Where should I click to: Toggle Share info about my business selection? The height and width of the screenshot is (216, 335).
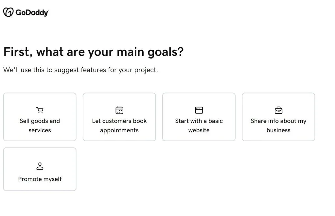(x=278, y=117)
